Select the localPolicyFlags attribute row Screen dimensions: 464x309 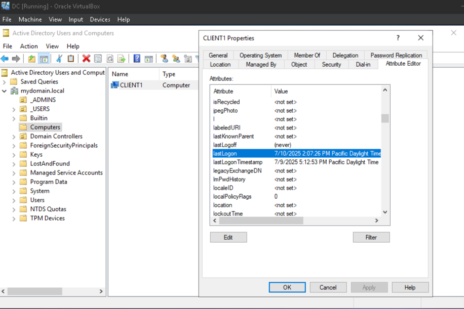point(296,196)
